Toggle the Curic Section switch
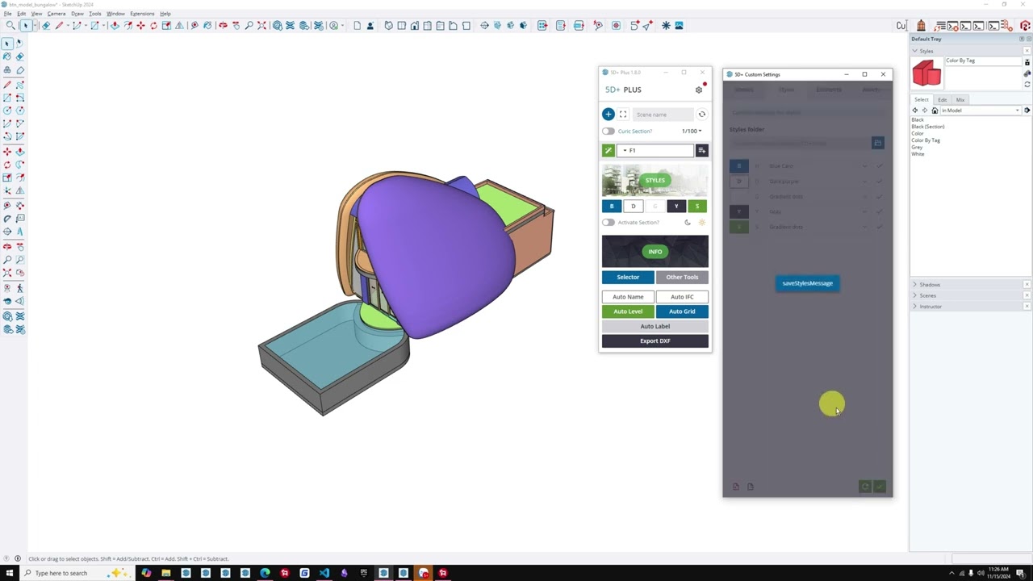Image resolution: width=1033 pixels, height=581 pixels. click(x=608, y=132)
